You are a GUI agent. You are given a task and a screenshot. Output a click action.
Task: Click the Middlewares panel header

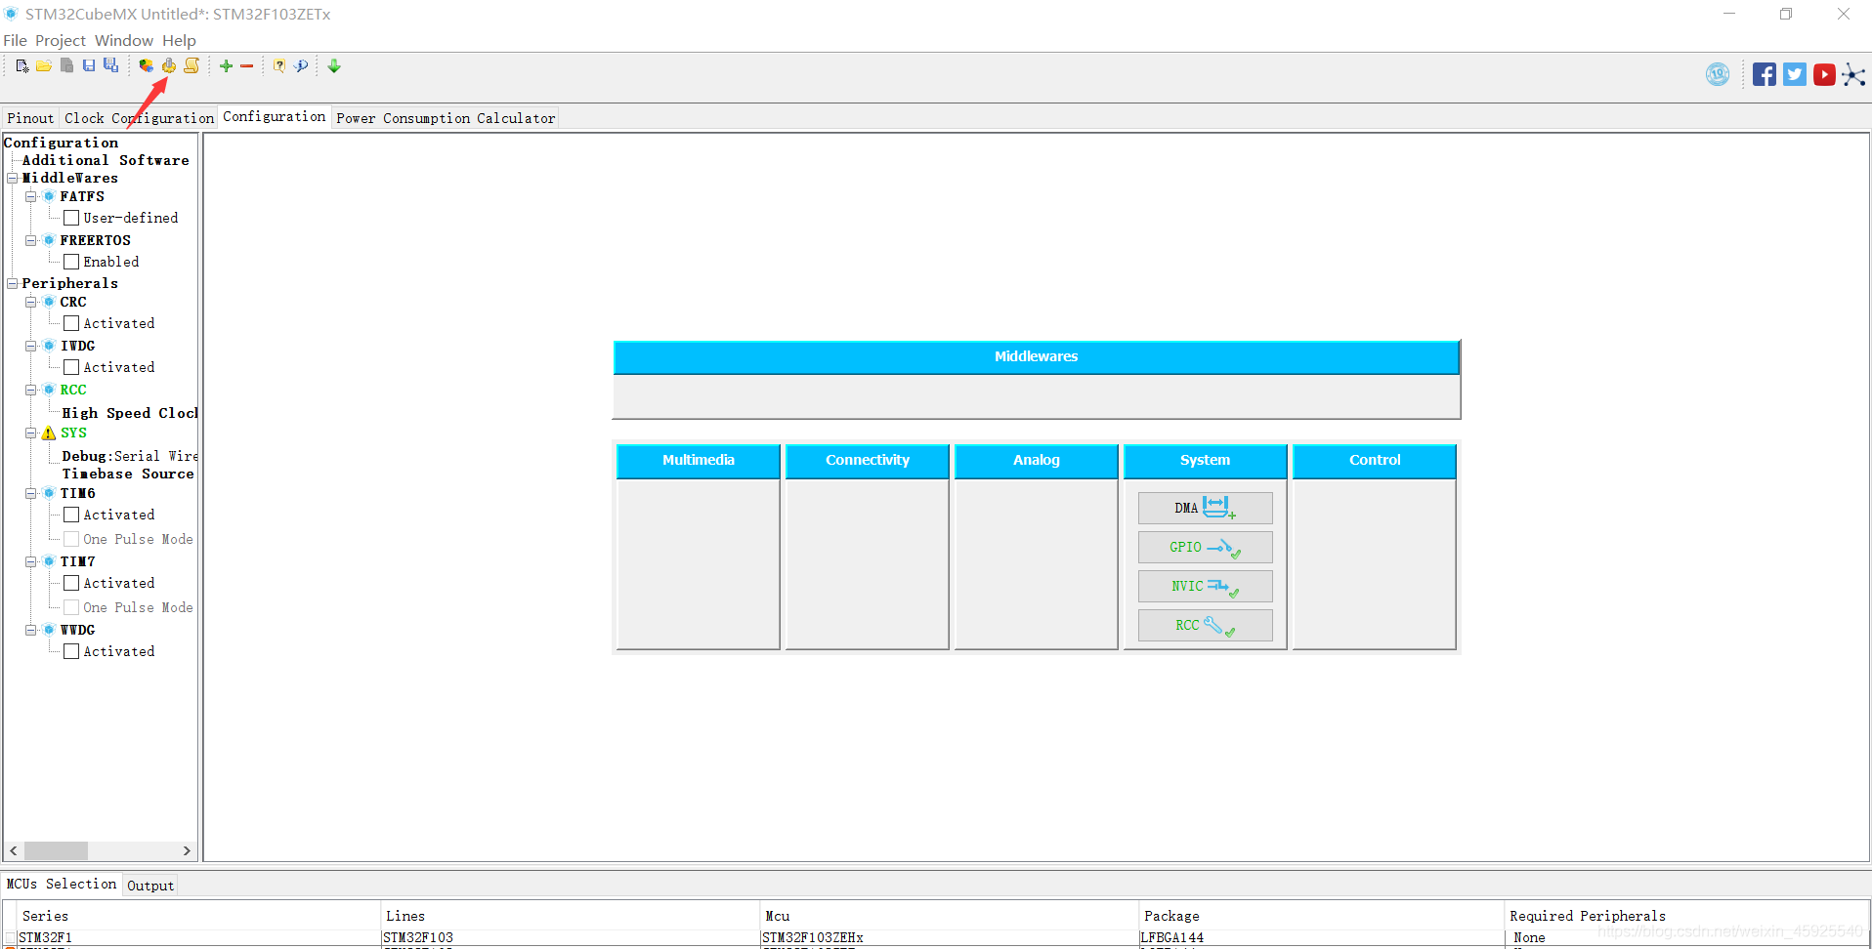click(x=1037, y=356)
